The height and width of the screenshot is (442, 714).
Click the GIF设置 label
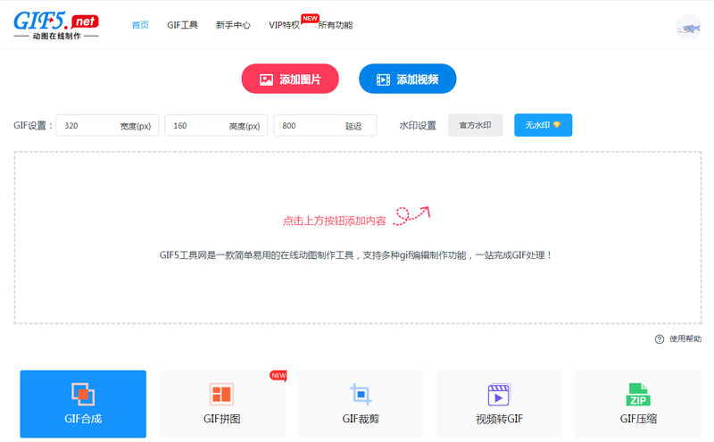(33, 125)
